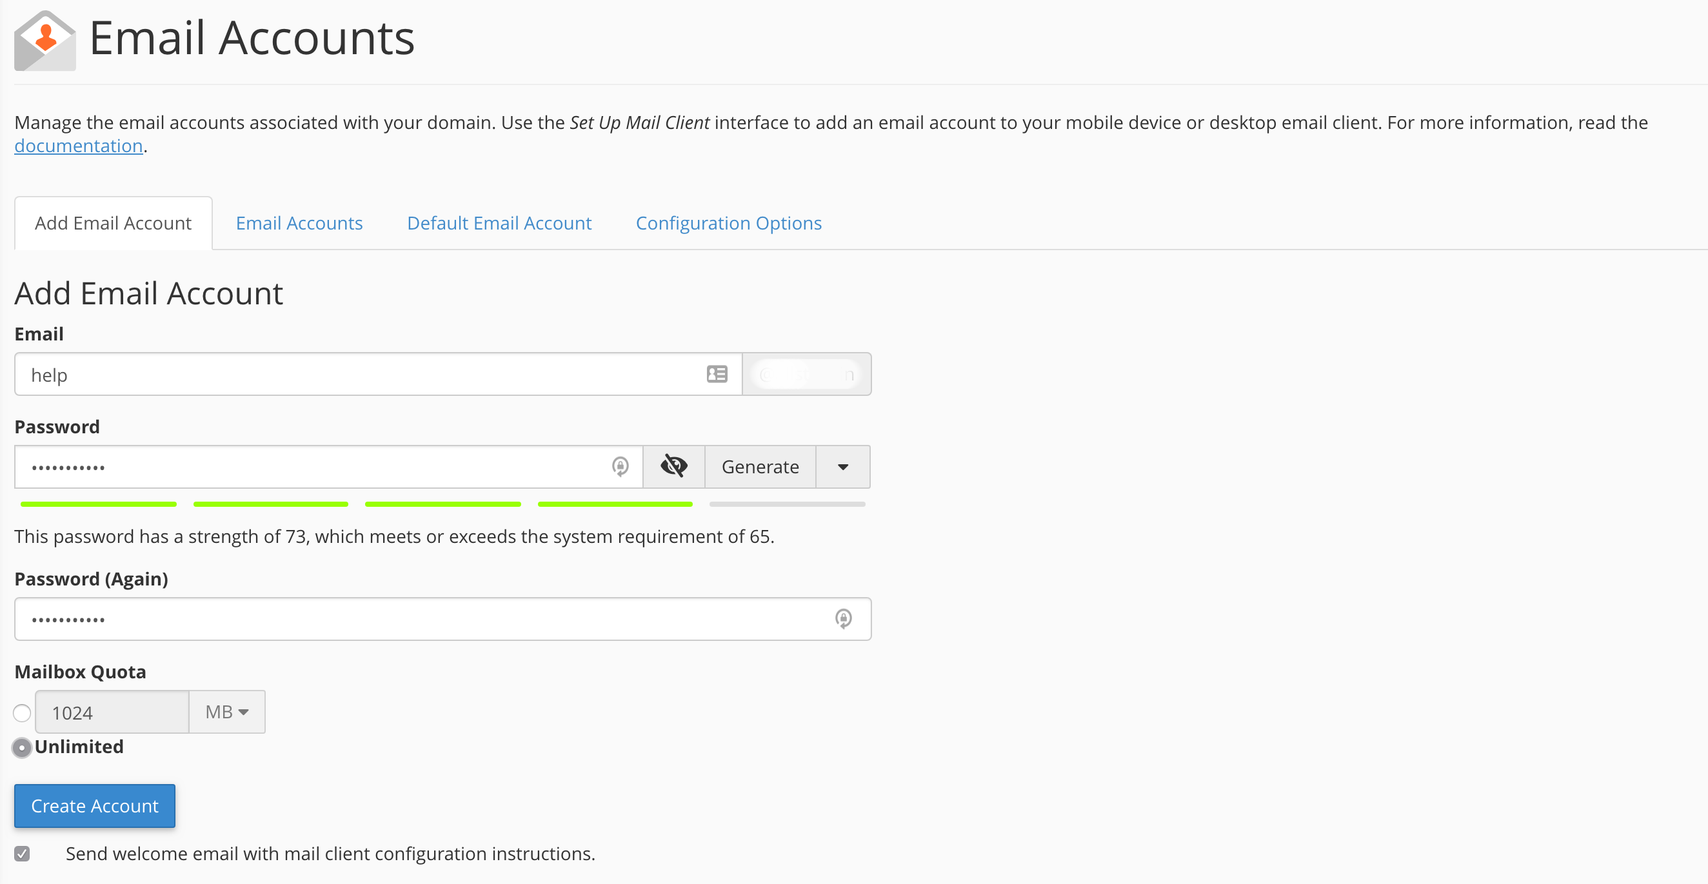The width and height of the screenshot is (1708, 884).
Task: Click Create Account button
Action: pyautogui.click(x=95, y=805)
